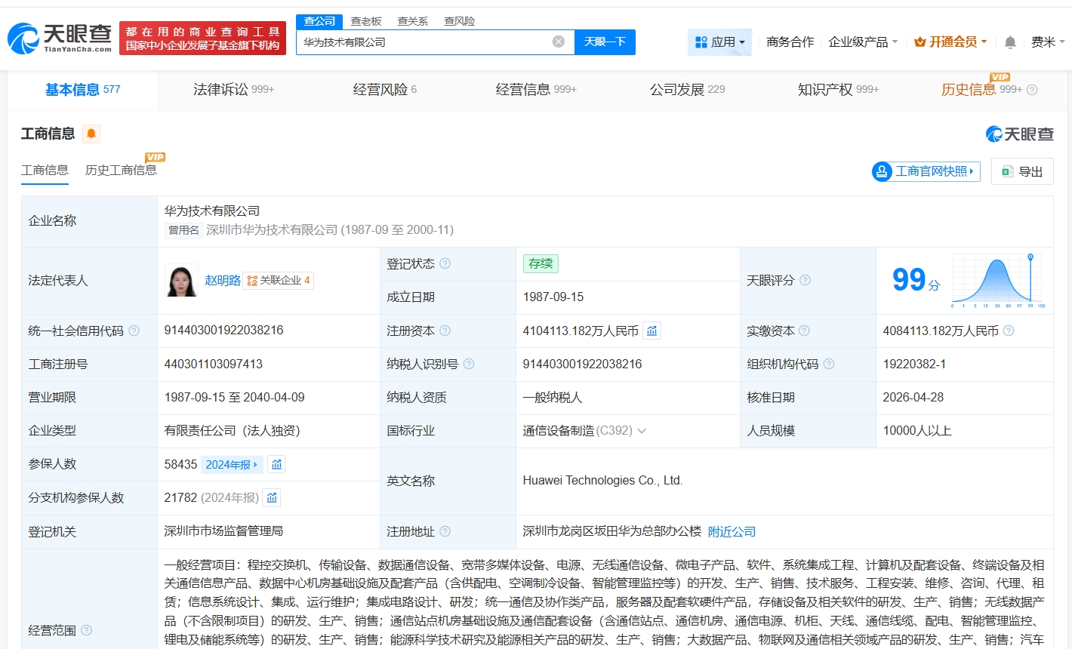Click the help icon next to 经营范围
Viewport: 1072px width, 649px height.
[87, 630]
